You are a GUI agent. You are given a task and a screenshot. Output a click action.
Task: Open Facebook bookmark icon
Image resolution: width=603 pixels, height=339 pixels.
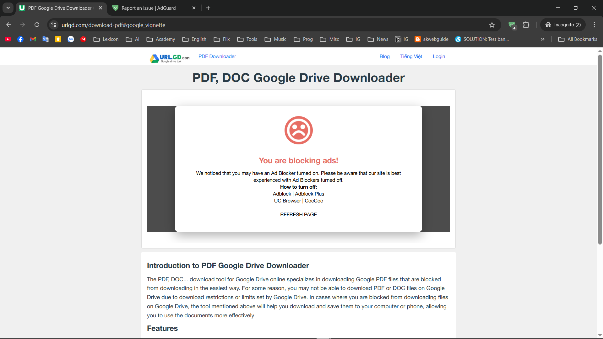[x=20, y=39]
